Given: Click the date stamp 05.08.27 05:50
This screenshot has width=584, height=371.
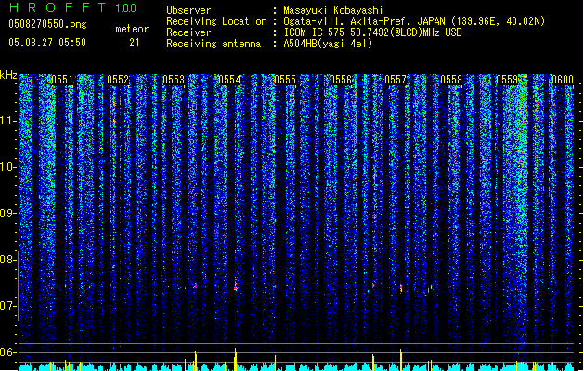Looking at the screenshot, I should 47,43.
